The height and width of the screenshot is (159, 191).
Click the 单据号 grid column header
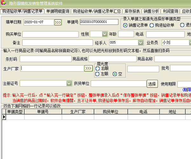(43, 112)
